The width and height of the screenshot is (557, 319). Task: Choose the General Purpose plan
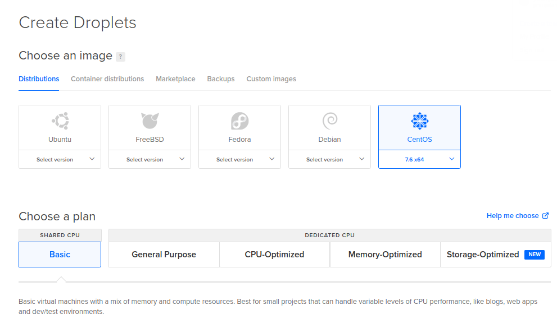pos(164,255)
